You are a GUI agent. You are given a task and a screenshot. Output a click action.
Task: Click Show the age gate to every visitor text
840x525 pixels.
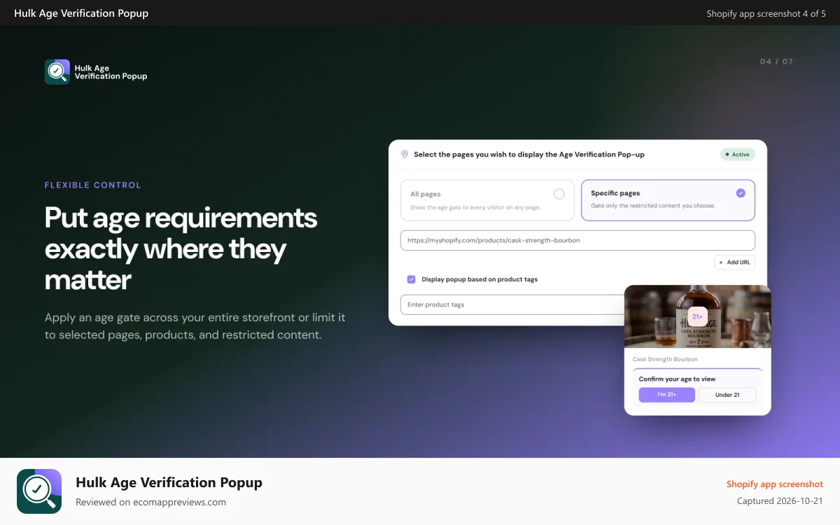pyautogui.click(x=475, y=207)
